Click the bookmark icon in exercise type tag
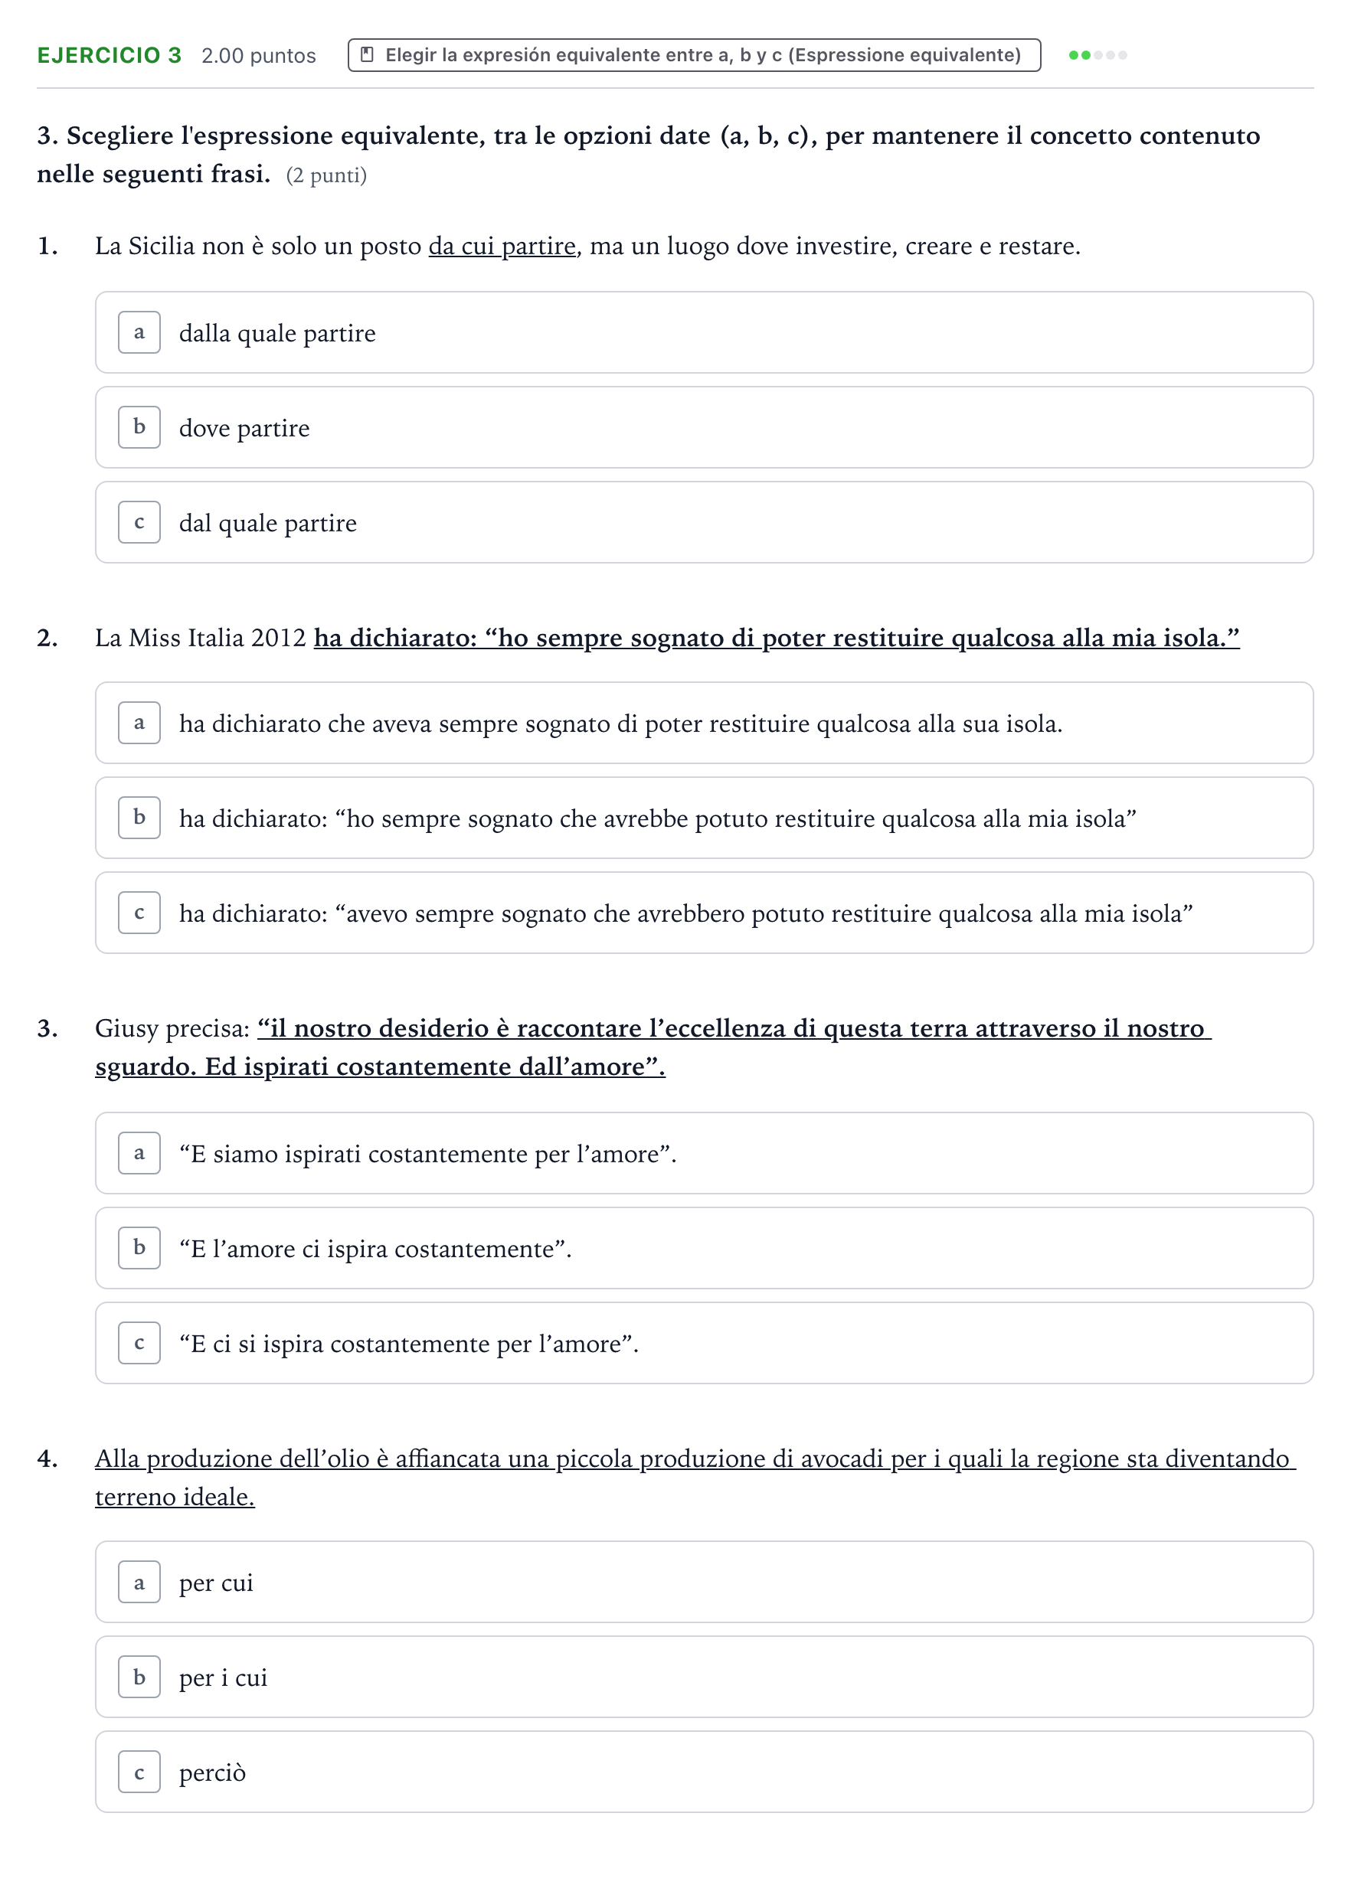Screen dimensions: 1351x1885 367,55
